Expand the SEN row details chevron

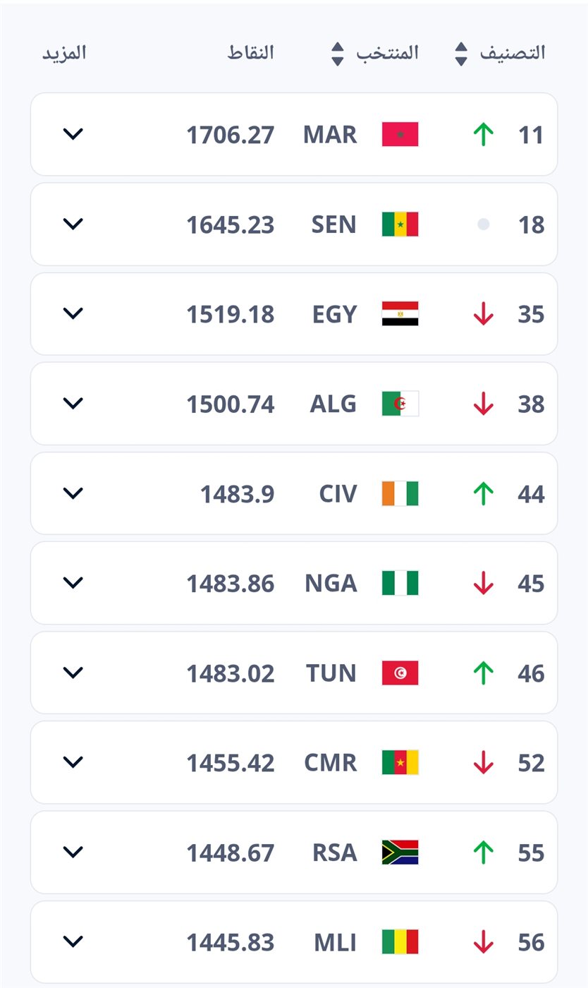tap(73, 224)
